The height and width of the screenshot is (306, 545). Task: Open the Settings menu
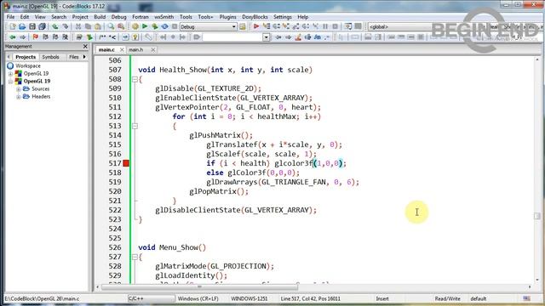click(283, 17)
